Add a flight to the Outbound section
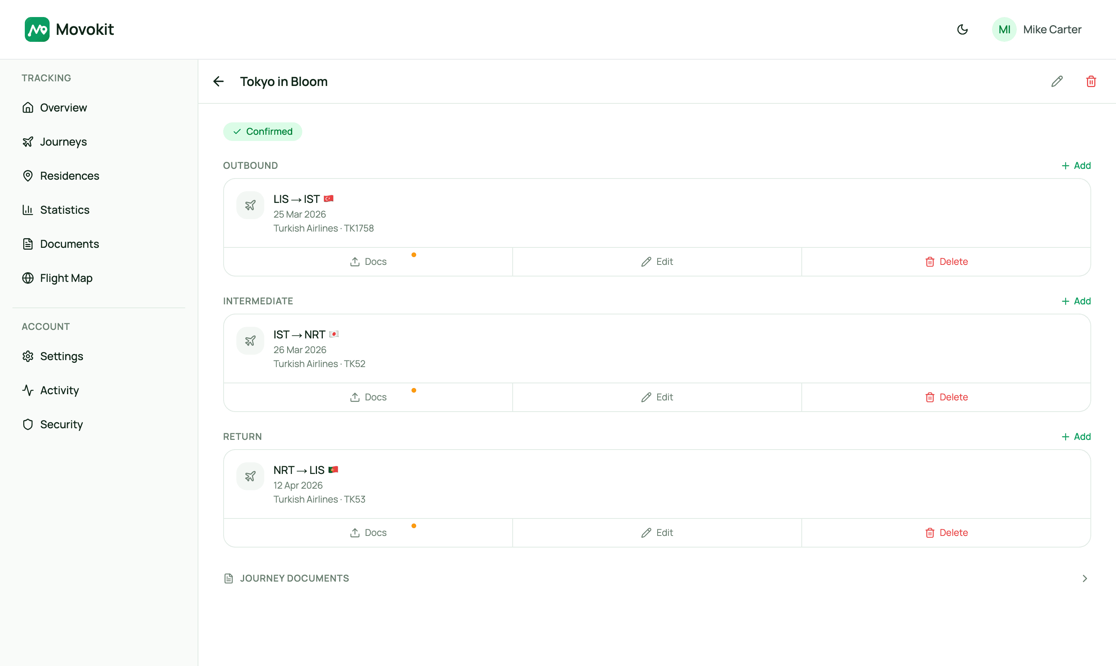This screenshot has height=666, width=1116. point(1076,166)
